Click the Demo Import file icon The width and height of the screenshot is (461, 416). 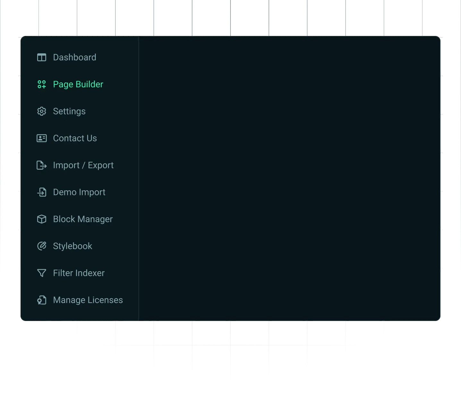tap(42, 192)
